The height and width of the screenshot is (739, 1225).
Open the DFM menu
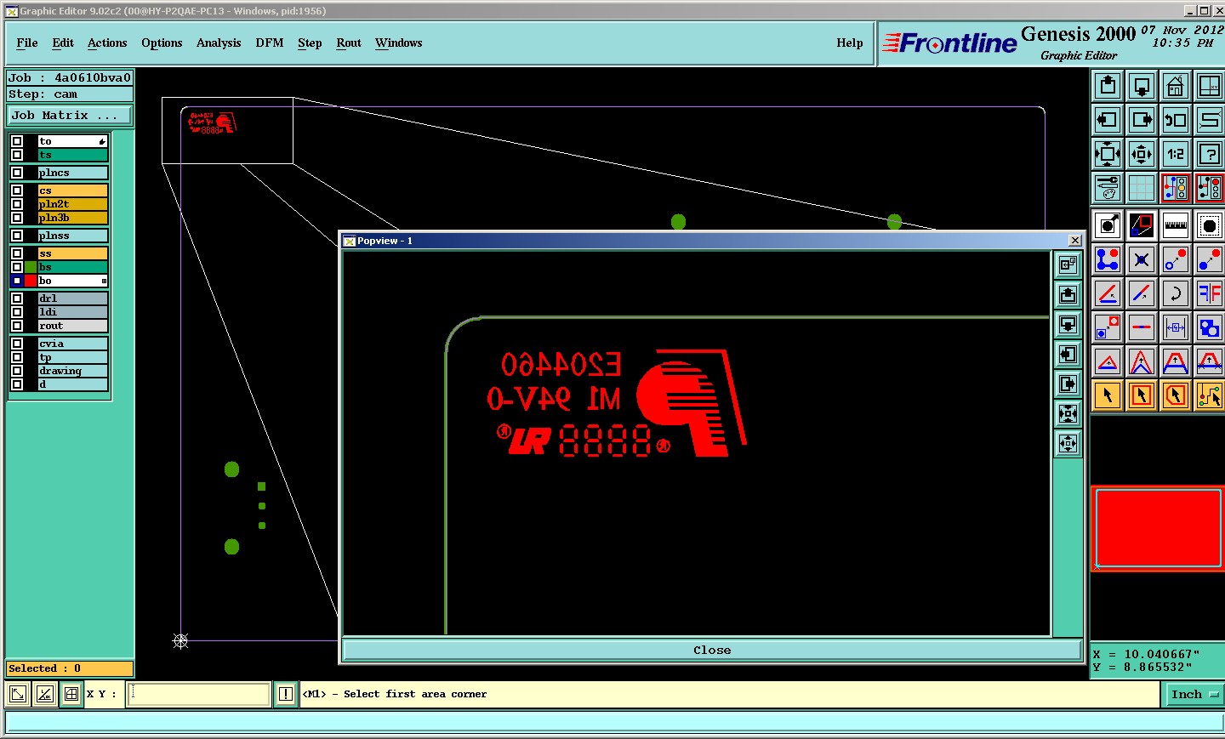(270, 43)
